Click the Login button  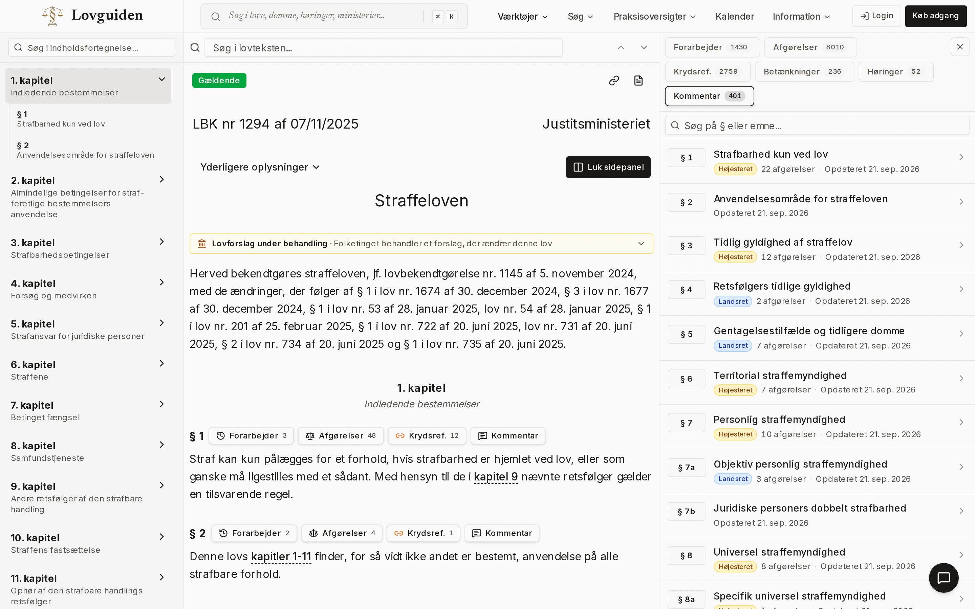(x=877, y=16)
